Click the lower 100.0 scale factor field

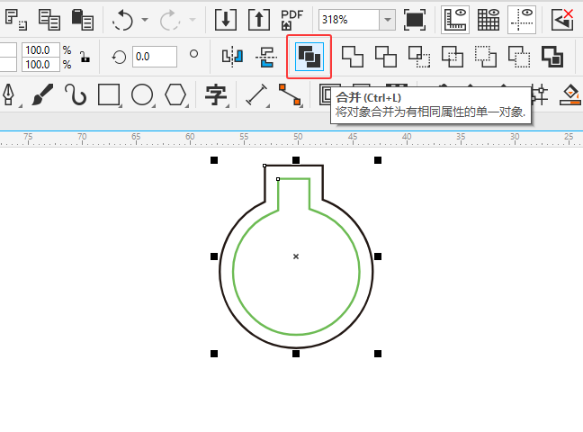pyautogui.click(x=40, y=65)
